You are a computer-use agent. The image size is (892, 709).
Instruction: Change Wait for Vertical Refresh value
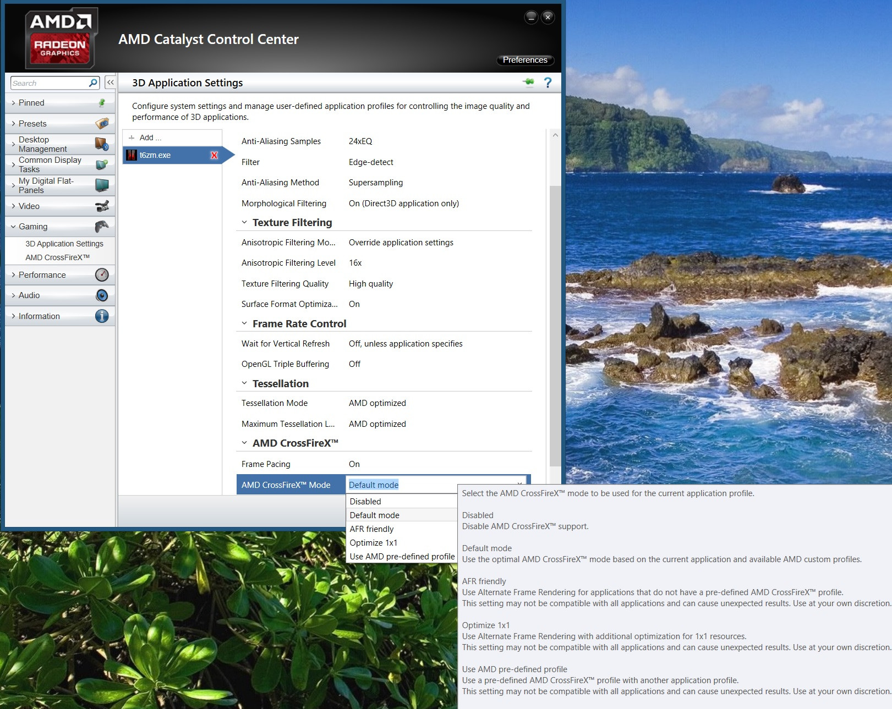[406, 344]
